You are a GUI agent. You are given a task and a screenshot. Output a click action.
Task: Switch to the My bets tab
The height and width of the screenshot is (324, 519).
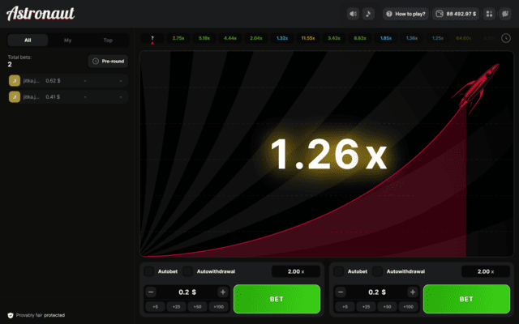point(68,40)
